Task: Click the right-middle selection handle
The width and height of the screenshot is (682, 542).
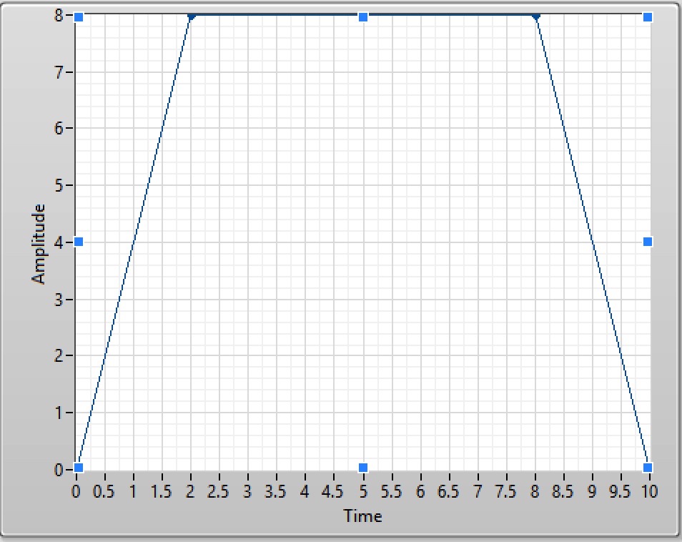Action: [648, 242]
